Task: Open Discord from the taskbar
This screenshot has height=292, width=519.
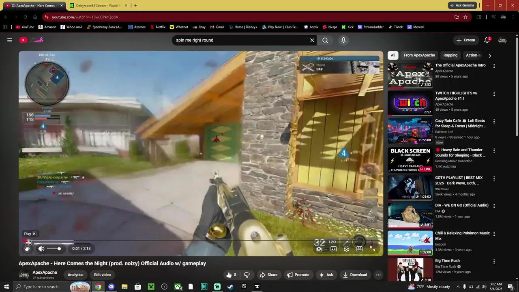Action: click(x=111, y=287)
